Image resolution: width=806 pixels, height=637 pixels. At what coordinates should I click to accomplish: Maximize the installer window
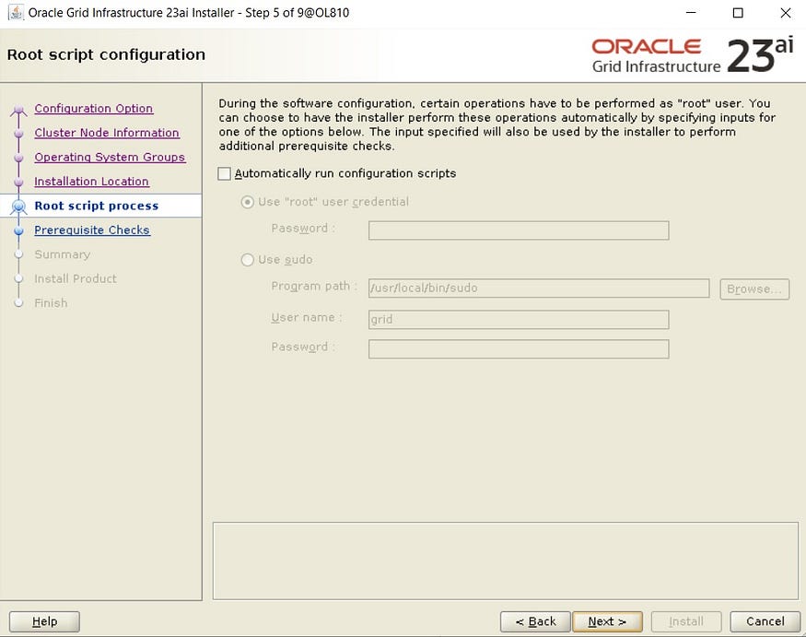point(738,12)
